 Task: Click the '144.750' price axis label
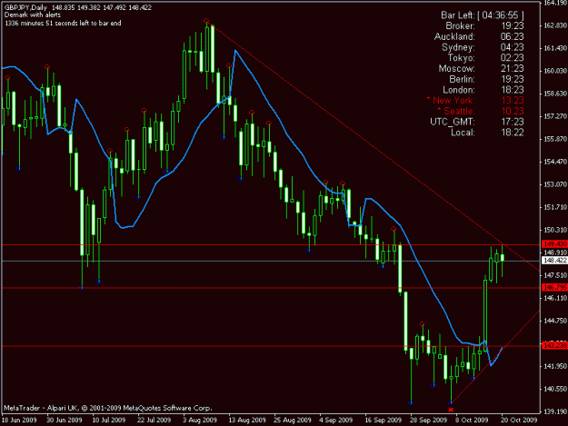tap(555, 321)
